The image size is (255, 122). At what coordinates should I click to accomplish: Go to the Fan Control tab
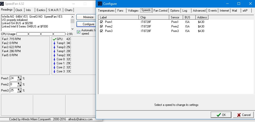[160, 11]
